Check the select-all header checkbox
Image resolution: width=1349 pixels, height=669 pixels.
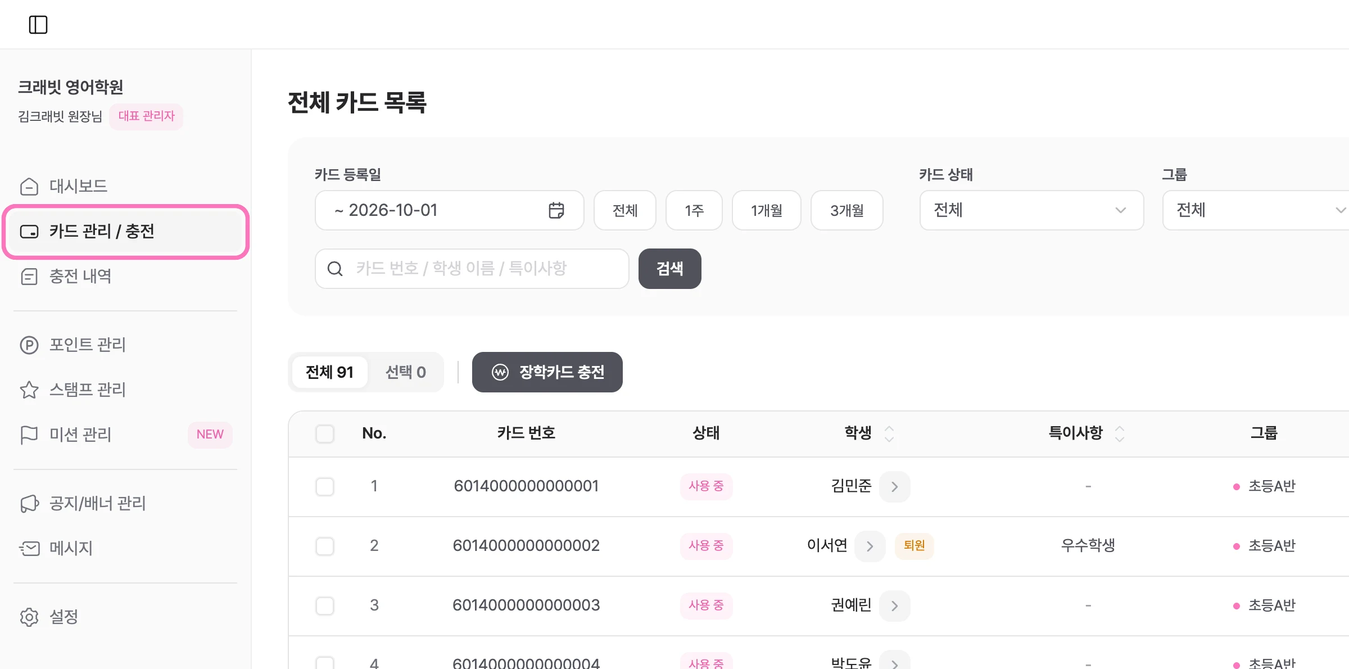(325, 433)
